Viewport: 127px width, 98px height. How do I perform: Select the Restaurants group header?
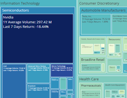tap(114, 39)
